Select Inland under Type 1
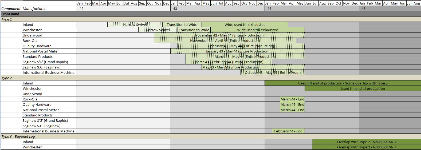This screenshot has width=421, height=150. coord(49,25)
